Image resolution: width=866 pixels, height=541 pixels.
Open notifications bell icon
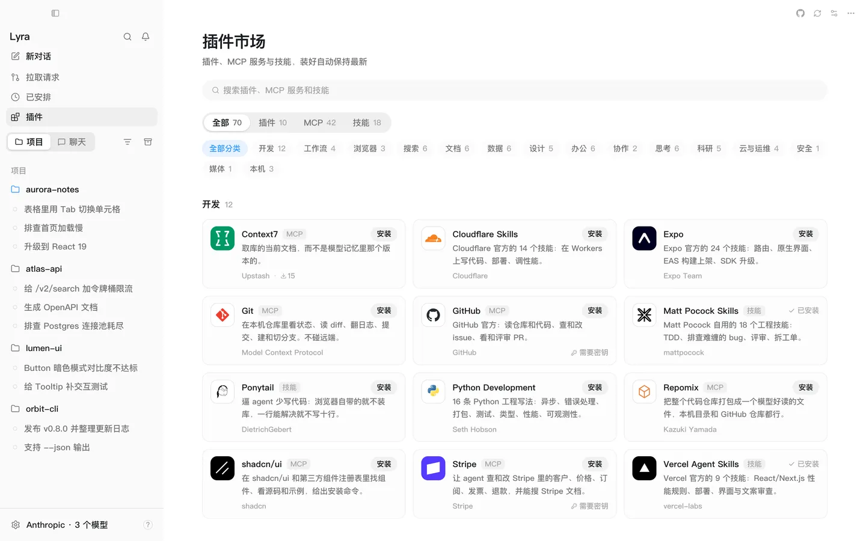(x=146, y=37)
